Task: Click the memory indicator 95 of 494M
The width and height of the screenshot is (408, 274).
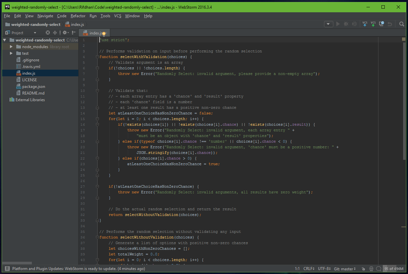Action: [394, 269]
